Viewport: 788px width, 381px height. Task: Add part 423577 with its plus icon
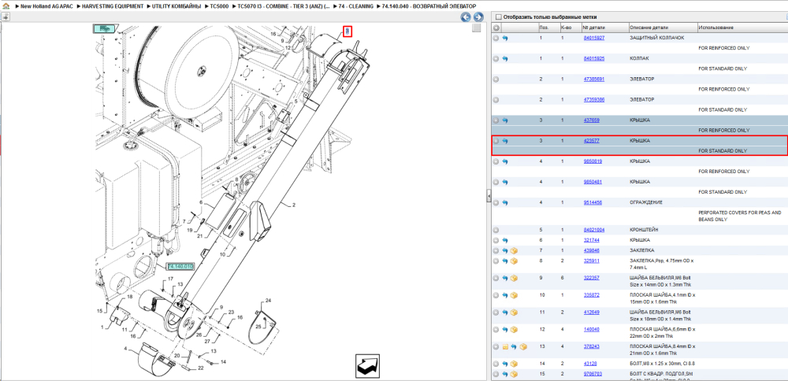click(x=496, y=141)
